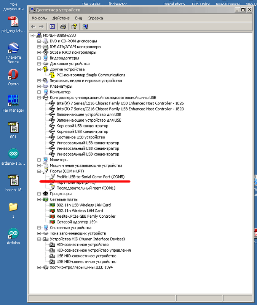Collapse the Сетевые платы node
Image resolution: width=257 pixels, height=305 pixels.
pyautogui.click(x=39, y=199)
